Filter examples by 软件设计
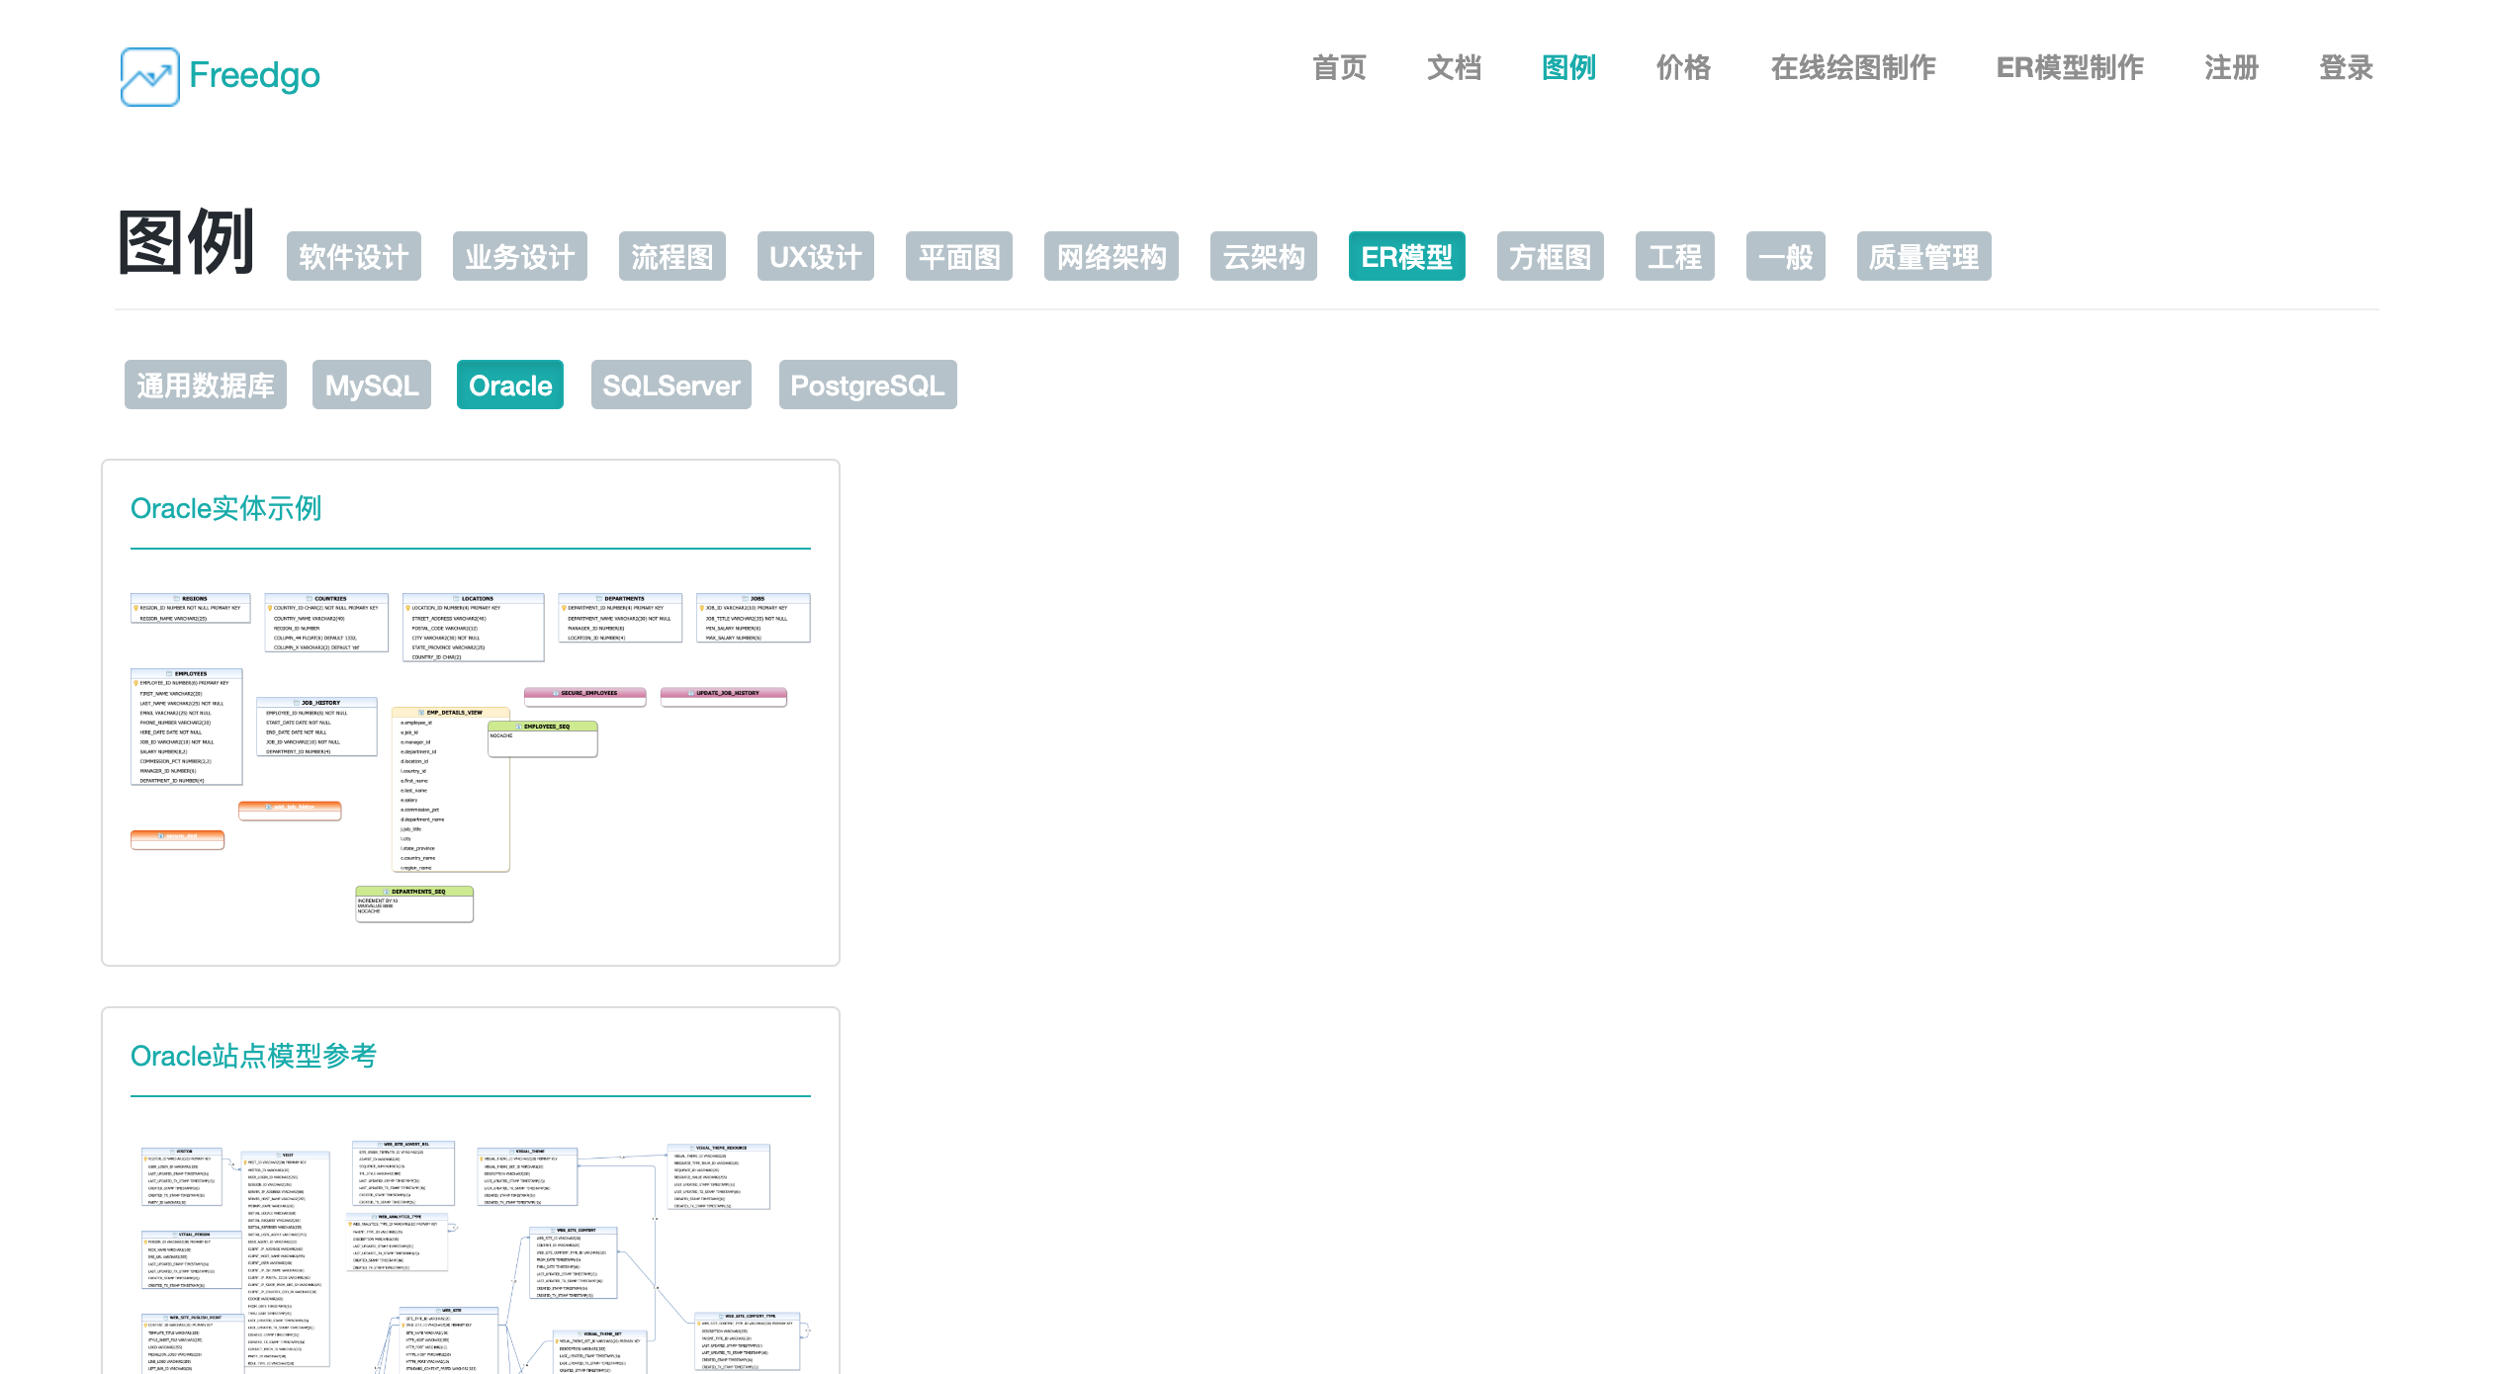The height and width of the screenshot is (1374, 2498). (x=354, y=257)
